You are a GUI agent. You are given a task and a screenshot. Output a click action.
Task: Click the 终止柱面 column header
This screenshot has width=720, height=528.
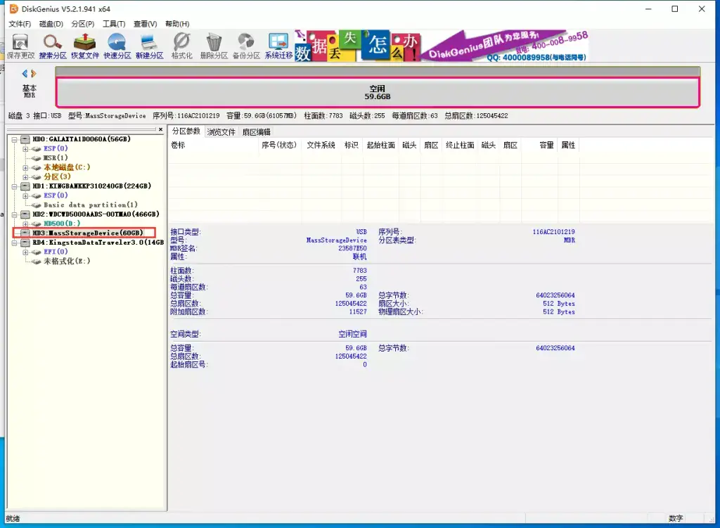point(460,145)
